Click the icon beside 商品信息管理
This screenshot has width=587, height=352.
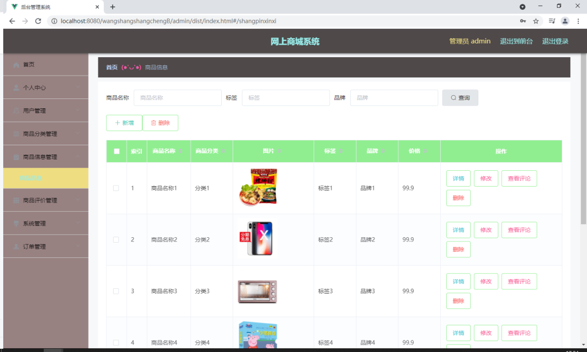[x=16, y=157]
